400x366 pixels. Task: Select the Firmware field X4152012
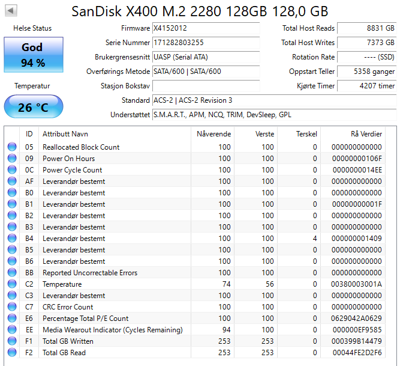pos(206,28)
